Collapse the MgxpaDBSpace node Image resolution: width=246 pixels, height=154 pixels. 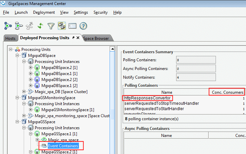(x=17, y=55)
